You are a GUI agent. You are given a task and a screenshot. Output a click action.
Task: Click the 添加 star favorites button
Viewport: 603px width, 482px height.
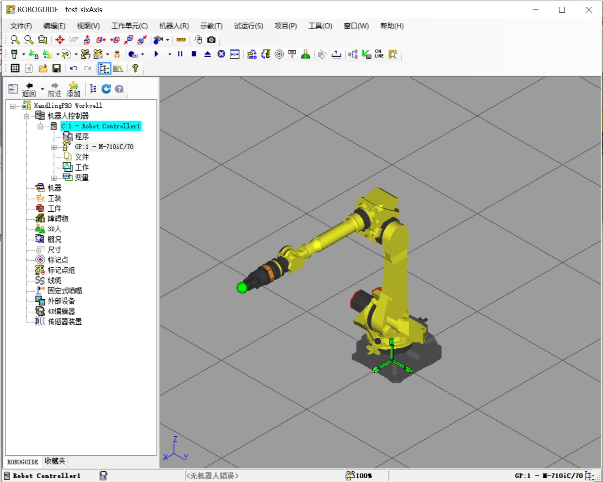coord(73,89)
